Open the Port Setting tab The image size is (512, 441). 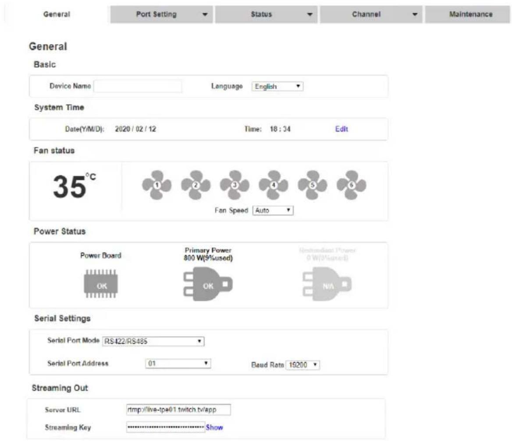click(x=162, y=14)
